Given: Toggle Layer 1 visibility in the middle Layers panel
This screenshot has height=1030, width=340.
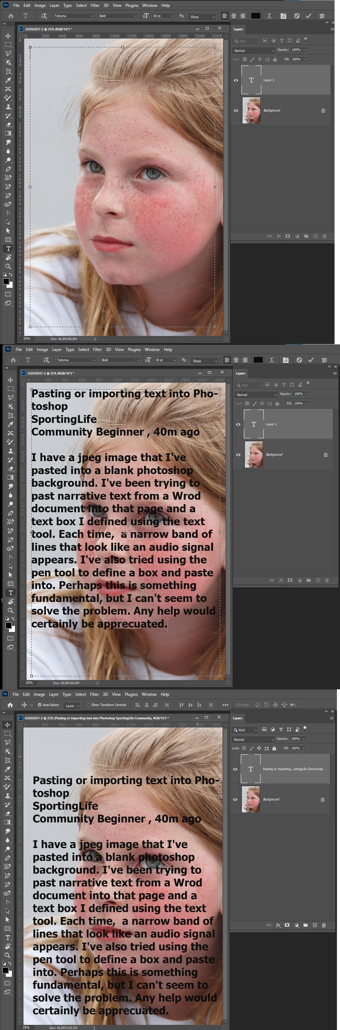Looking at the screenshot, I should coord(238,425).
